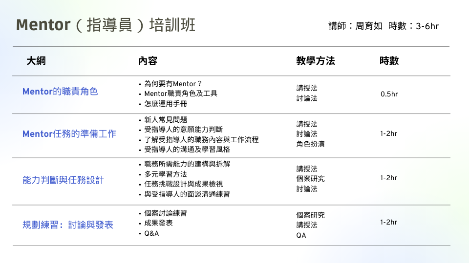Click the 規劃練習:討論與發表 heading
This screenshot has width=469, height=263.
pyautogui.click(x=68, y=225)
